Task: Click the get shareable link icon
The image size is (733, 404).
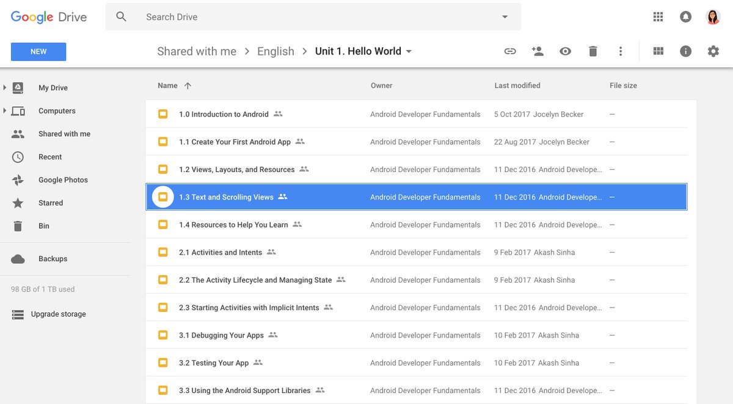Action: [x=510, y=51]
